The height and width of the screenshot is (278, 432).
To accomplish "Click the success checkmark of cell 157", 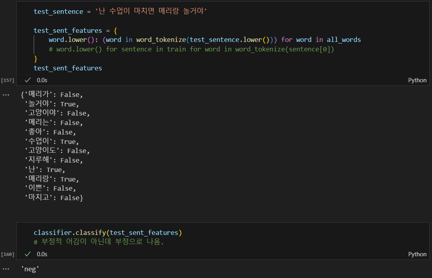I will [x=28, y=80].
